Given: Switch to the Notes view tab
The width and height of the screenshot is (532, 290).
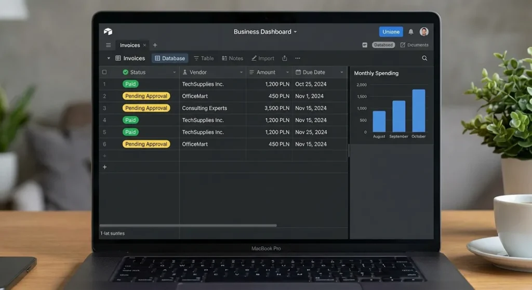Looking at the screenshot, I should click(232, 58).
